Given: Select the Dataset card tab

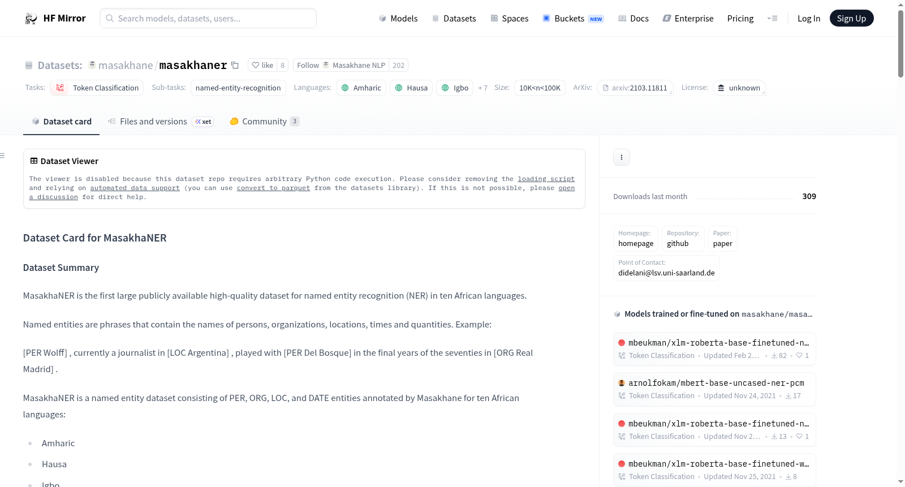Looking at the screenshot, I should click(x=61, y=122).
